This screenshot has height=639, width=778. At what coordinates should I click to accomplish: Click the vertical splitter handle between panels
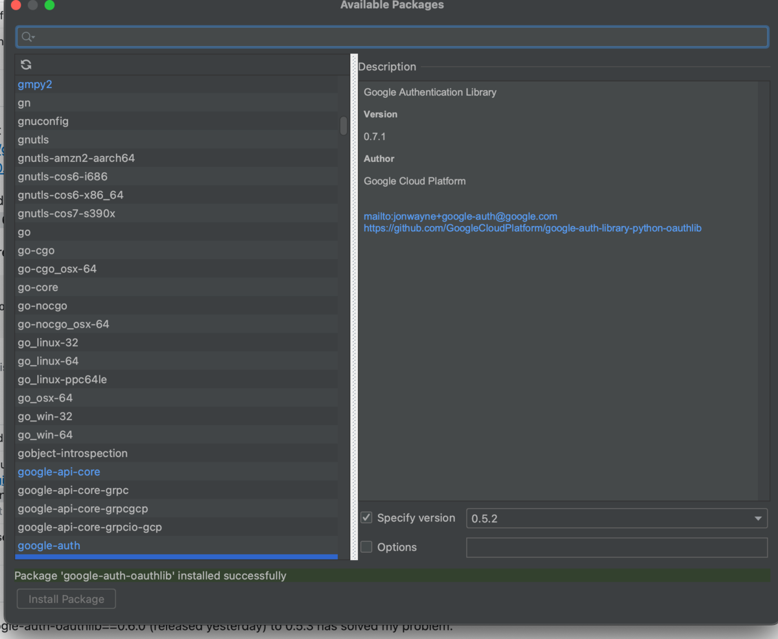pyautogui.click(x=354, y=307)
